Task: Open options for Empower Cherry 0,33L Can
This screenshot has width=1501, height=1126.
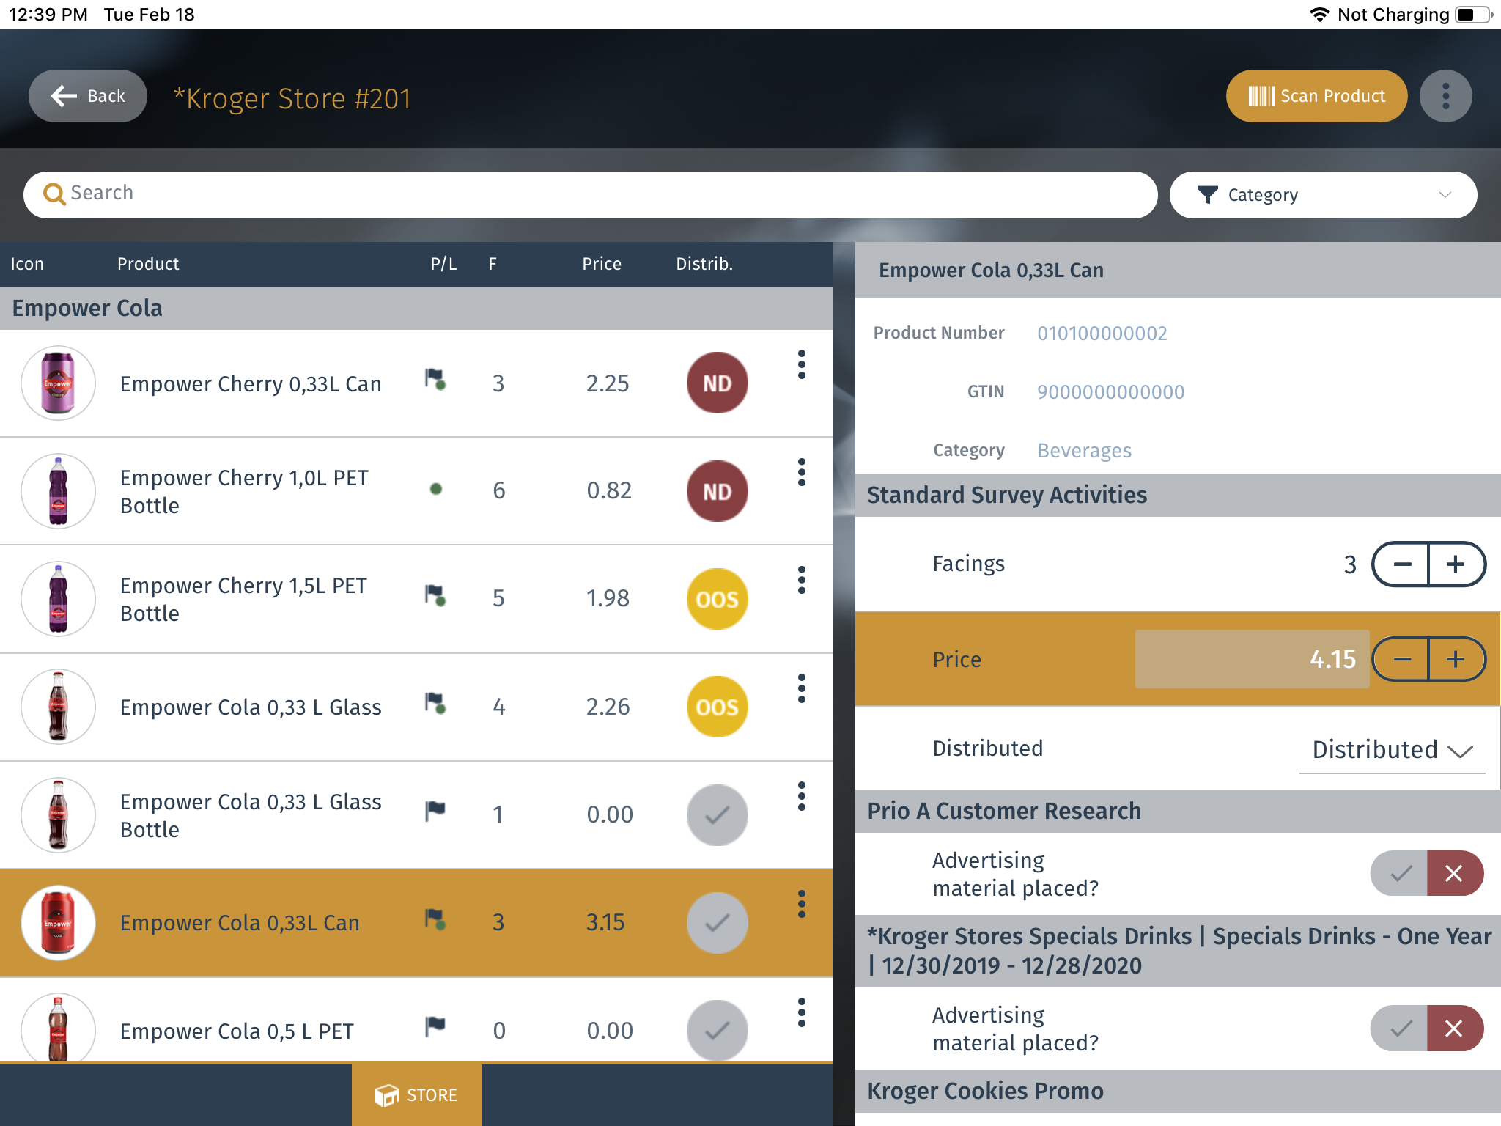Action: pyautogui.click(x=802, y=364)
